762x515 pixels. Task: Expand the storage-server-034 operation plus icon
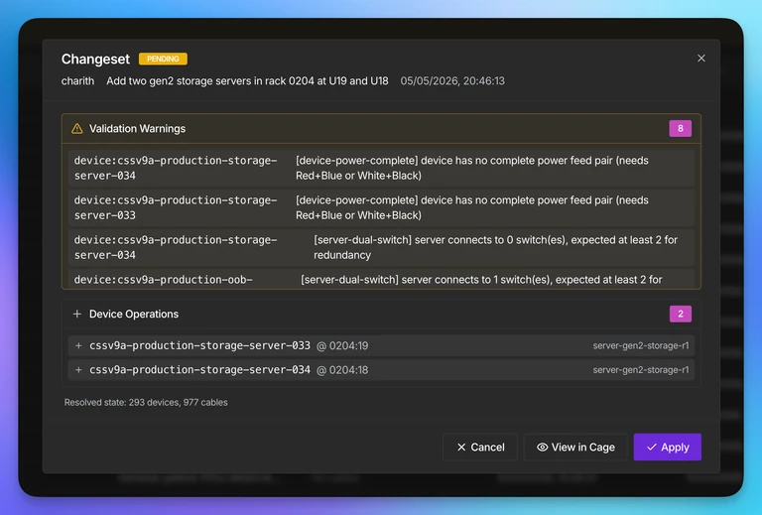click(78, 370)
